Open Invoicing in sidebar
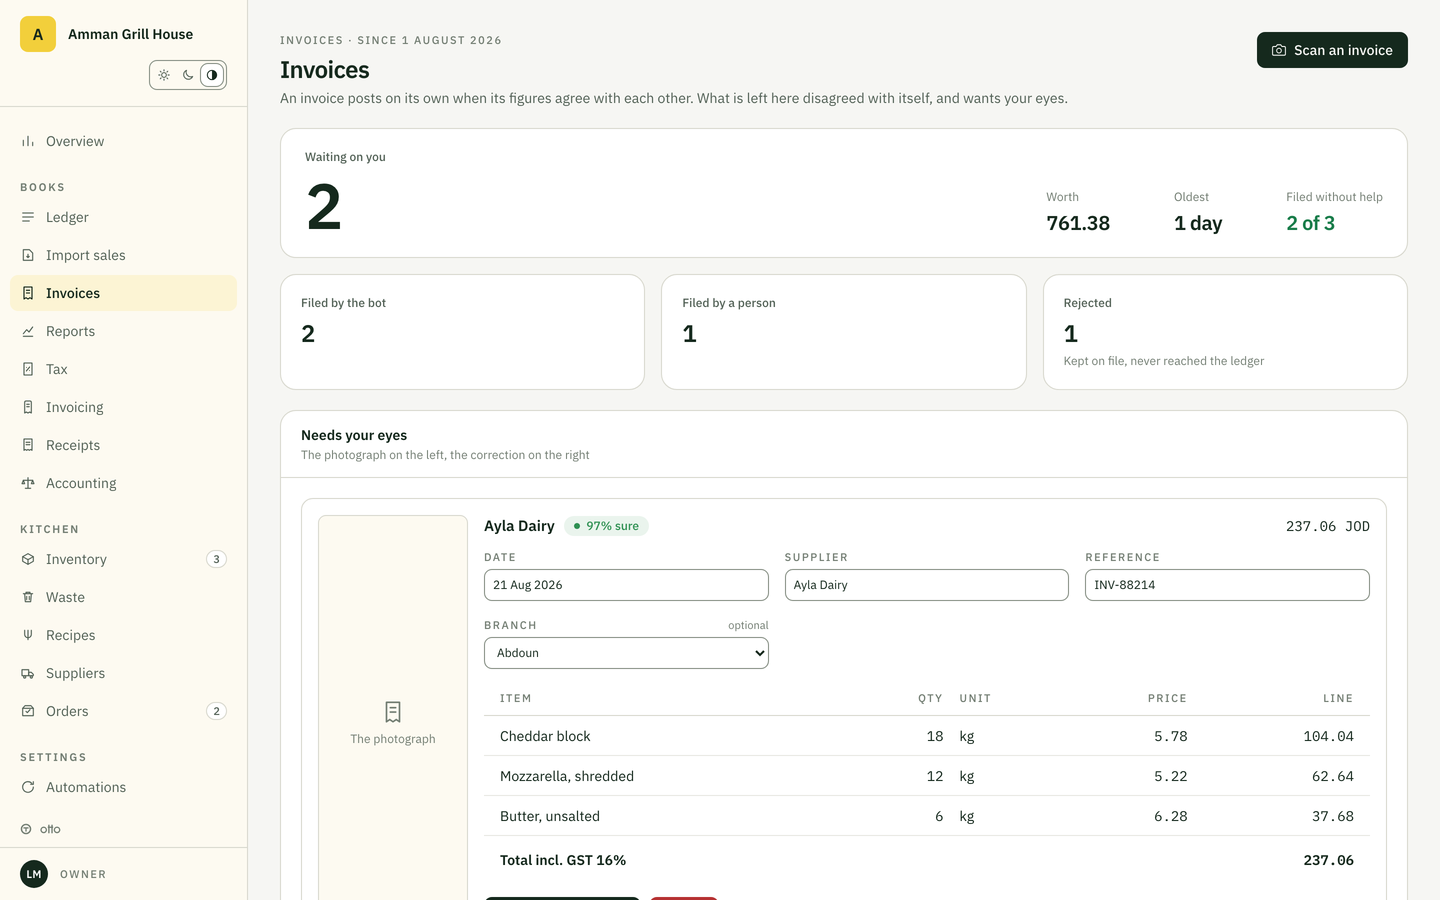 click(124, 407)
